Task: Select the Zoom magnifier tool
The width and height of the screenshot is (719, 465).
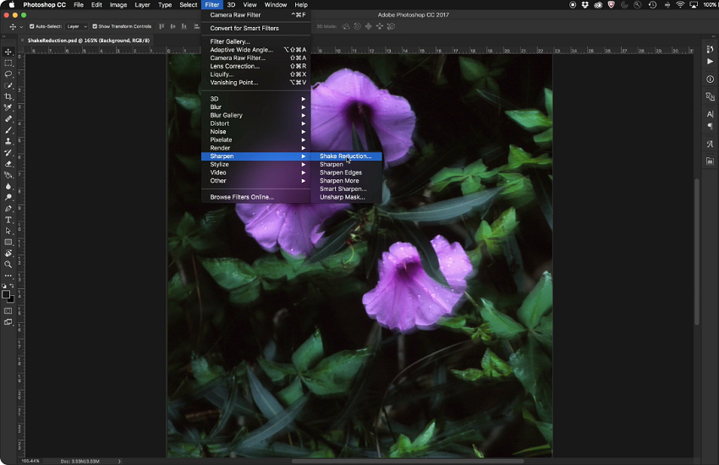Action: tap(8, 265)
